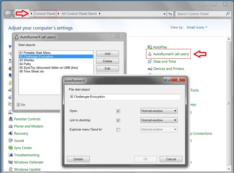Uncheck the Link to desktop checkbox
Screen dimensions: 234x173
(x=118, y=120)
